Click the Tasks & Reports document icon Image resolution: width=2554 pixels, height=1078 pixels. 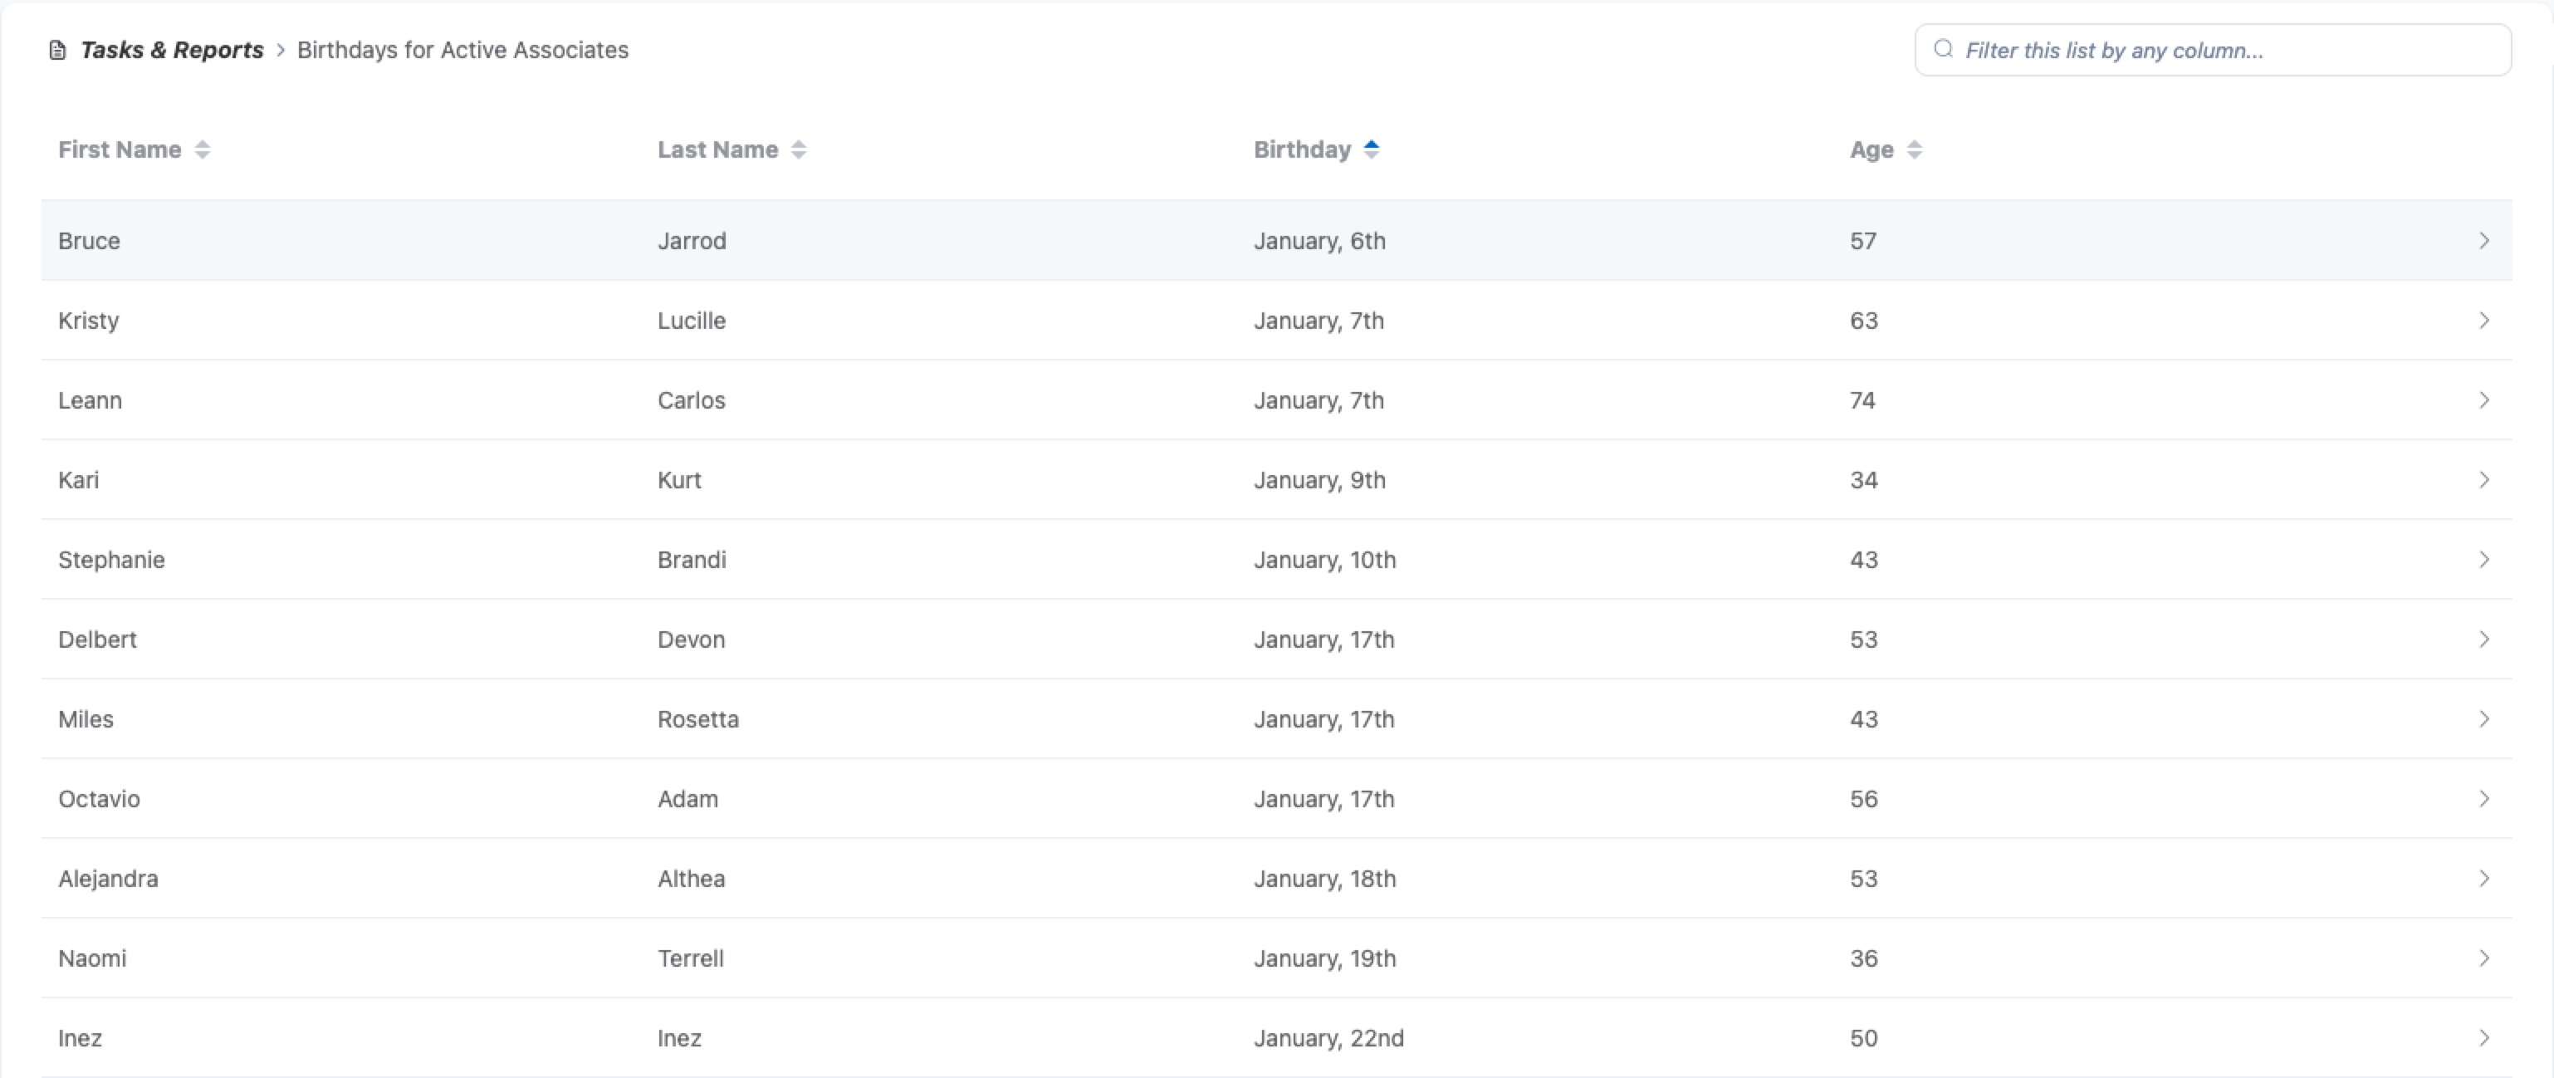tap(57, 51)
